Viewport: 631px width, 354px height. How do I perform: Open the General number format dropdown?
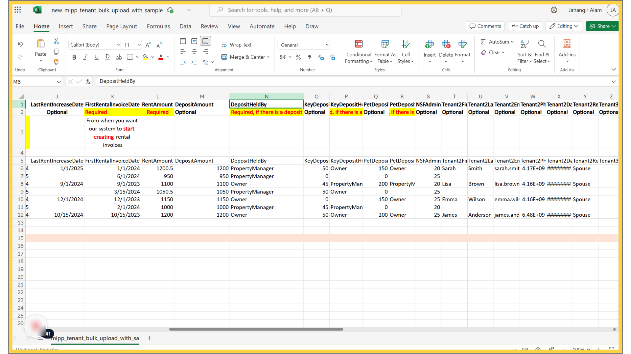point(327,45)
